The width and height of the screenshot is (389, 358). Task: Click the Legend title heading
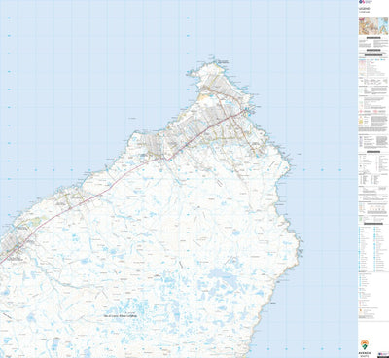coord(364,9)
